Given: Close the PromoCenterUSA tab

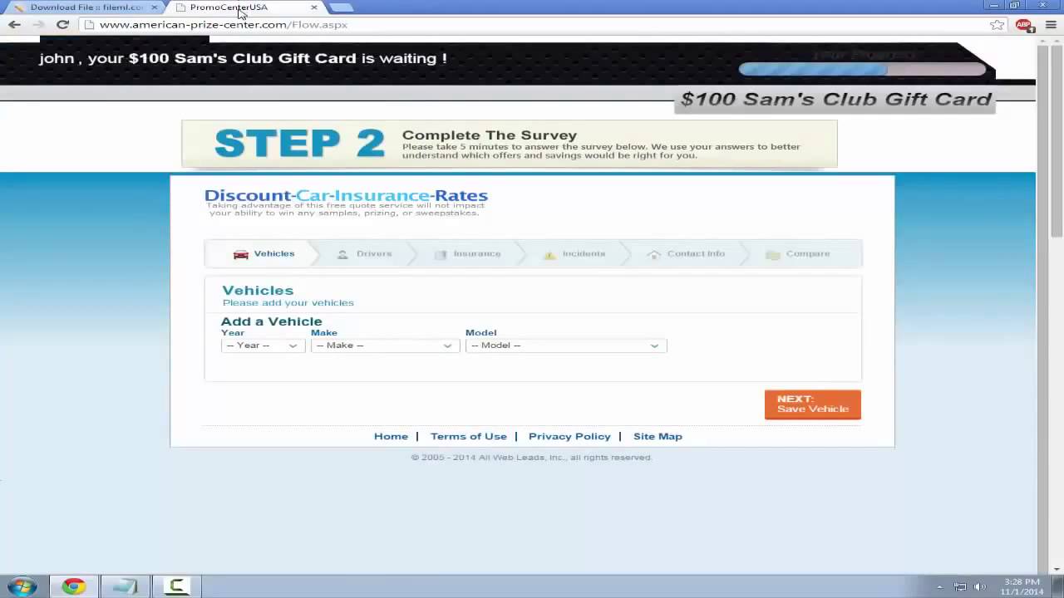Looking at the screenshot, I should pos(314,7).
